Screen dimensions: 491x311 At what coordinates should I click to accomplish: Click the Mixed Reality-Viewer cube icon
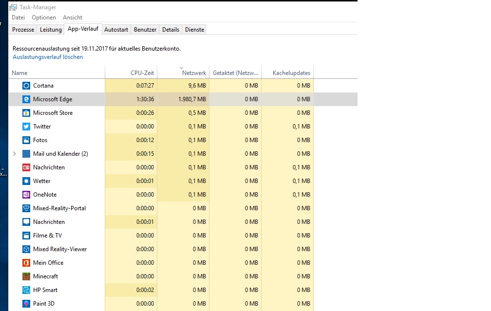point(26,249)
